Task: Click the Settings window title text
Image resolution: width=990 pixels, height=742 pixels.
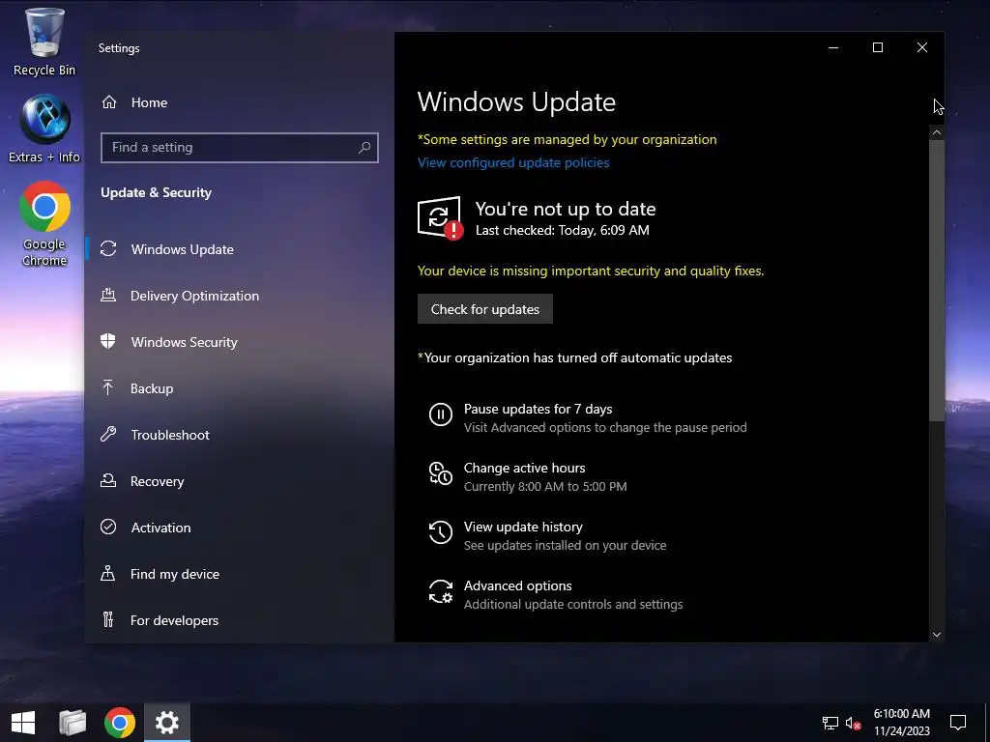Action: tap(119, 48)
